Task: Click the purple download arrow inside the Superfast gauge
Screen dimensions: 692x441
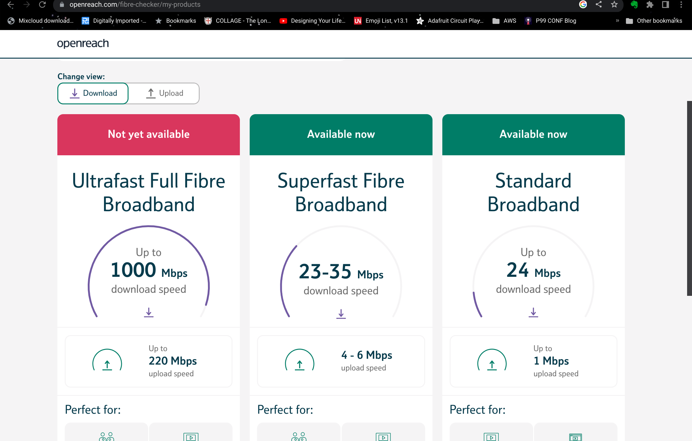Action: point(341,314)
